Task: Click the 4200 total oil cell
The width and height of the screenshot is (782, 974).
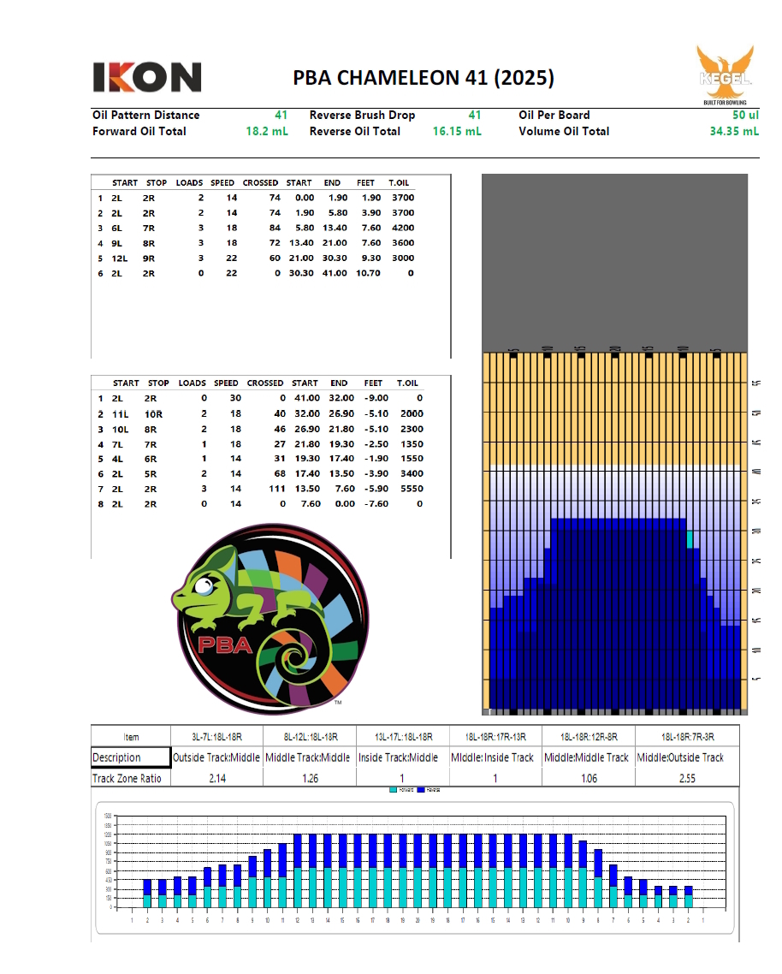Action: click(x=403, y=228)
